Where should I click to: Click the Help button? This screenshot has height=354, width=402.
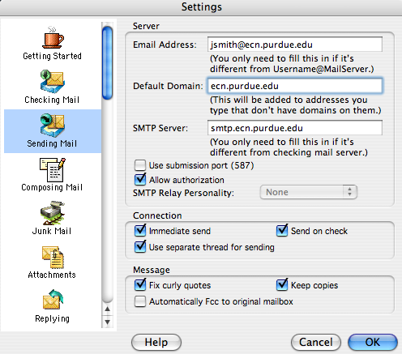[x=156, y=343]
